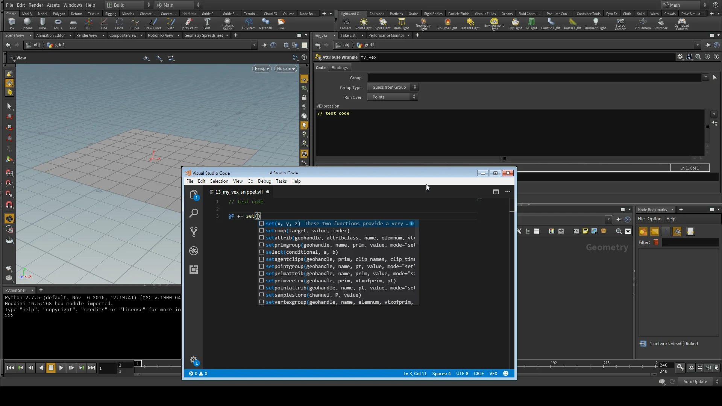
Task: Create a Point Light from the shelf
Action: click(x=363, y=24)
